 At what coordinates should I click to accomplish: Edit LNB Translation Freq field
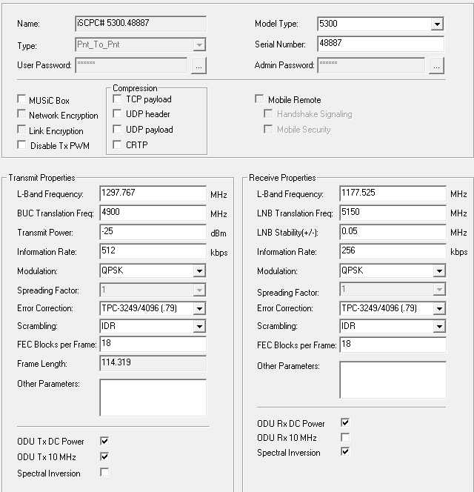point(393,213)
